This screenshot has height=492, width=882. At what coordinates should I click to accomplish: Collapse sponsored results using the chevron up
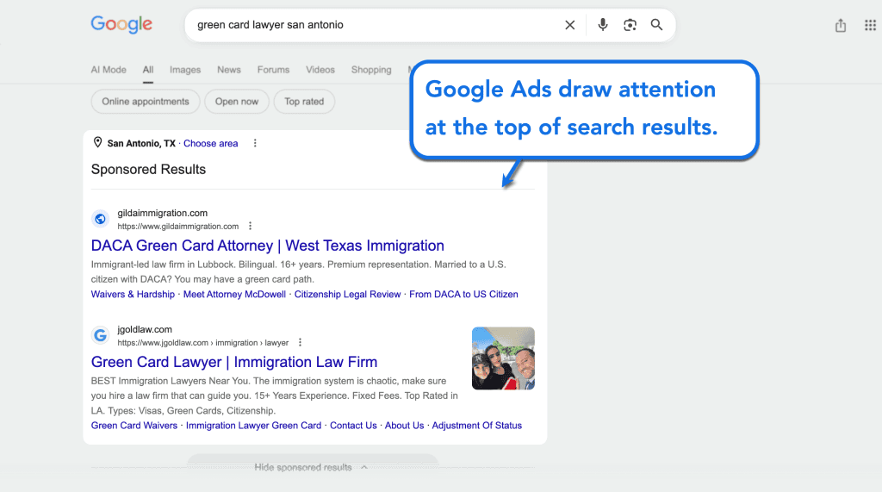(364, 467)
